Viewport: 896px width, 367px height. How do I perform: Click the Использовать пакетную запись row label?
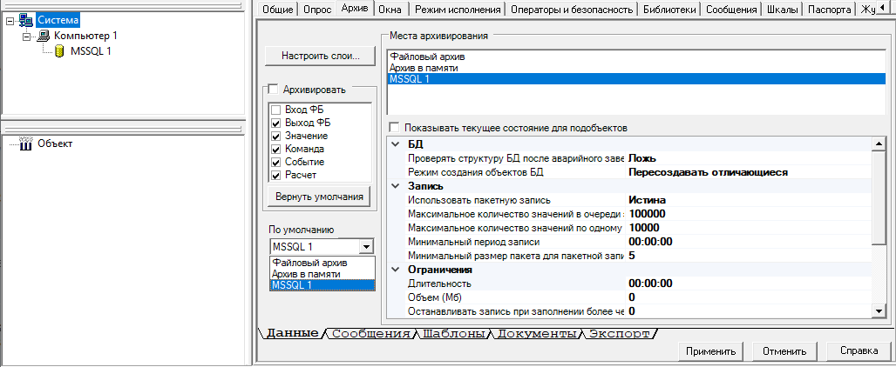click(479, 200)
